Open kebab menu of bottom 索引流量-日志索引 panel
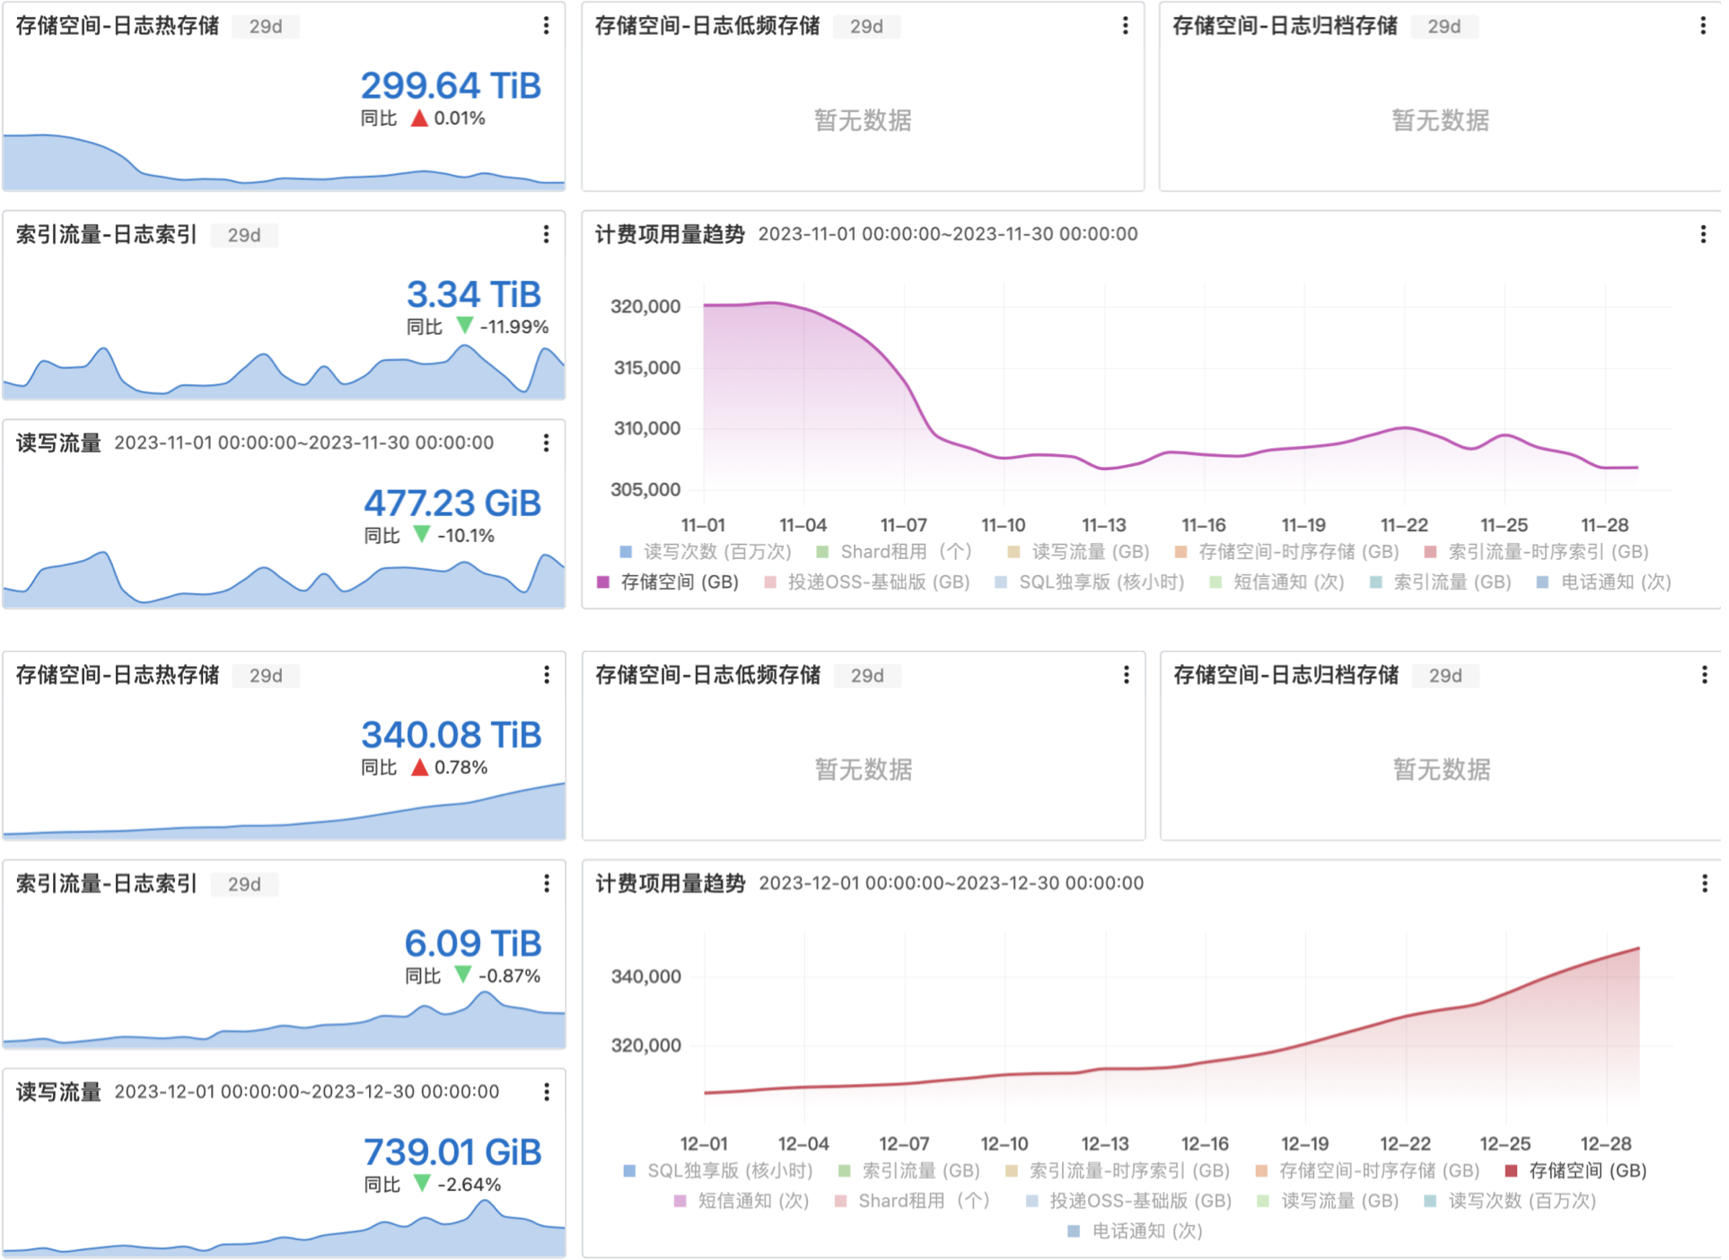This screenshot has height=1260, width=1729. [x=546, y=884]
